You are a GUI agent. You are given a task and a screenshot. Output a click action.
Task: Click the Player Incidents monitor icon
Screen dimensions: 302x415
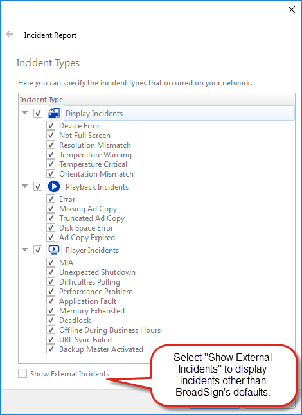click(x=54, y=250)
